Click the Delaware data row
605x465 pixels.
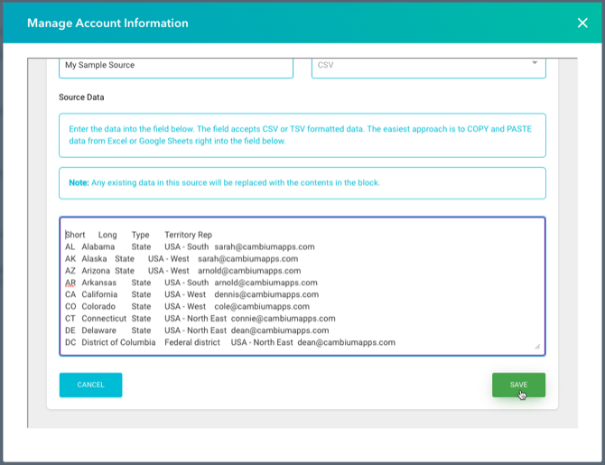(197, 330)
